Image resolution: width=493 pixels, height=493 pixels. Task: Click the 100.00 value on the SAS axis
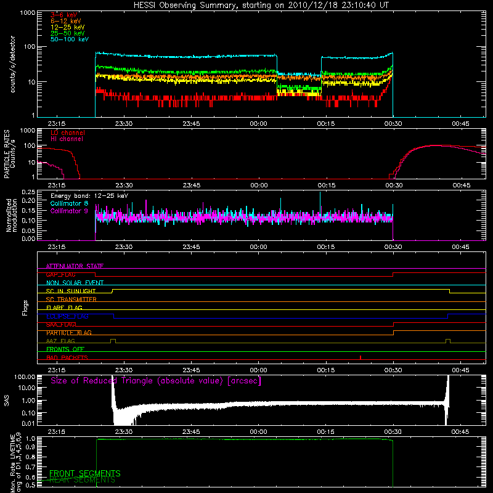tap(25, 377)
